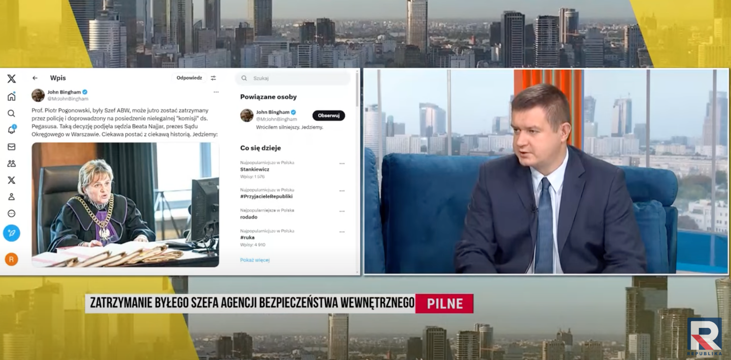Open the @MrJohnBingham handle in the post header

68,99
